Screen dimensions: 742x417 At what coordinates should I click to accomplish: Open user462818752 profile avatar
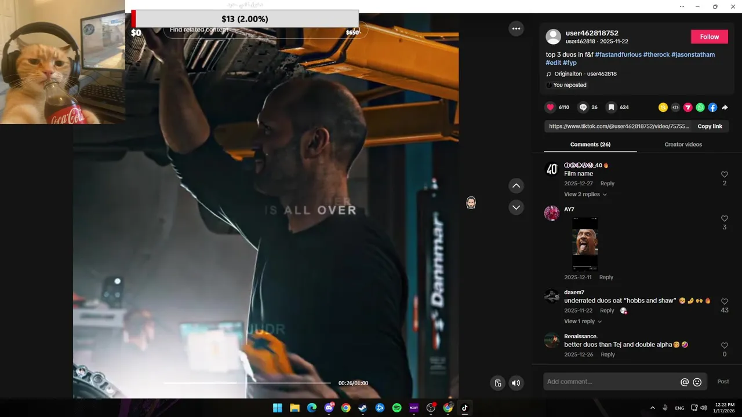[554, 37]
